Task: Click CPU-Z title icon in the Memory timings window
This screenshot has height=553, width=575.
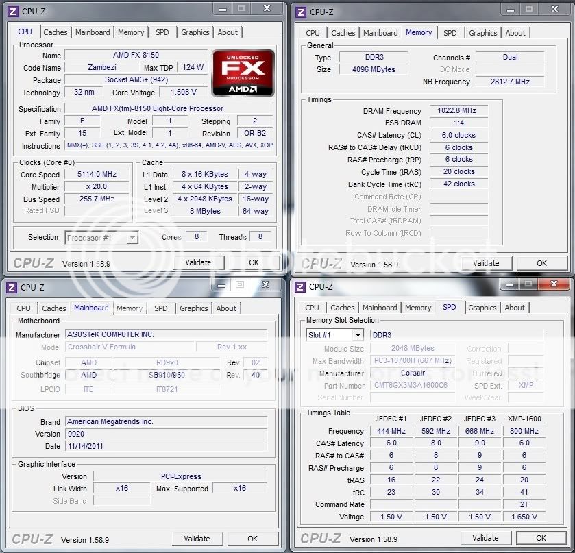Action: [299, 12]
